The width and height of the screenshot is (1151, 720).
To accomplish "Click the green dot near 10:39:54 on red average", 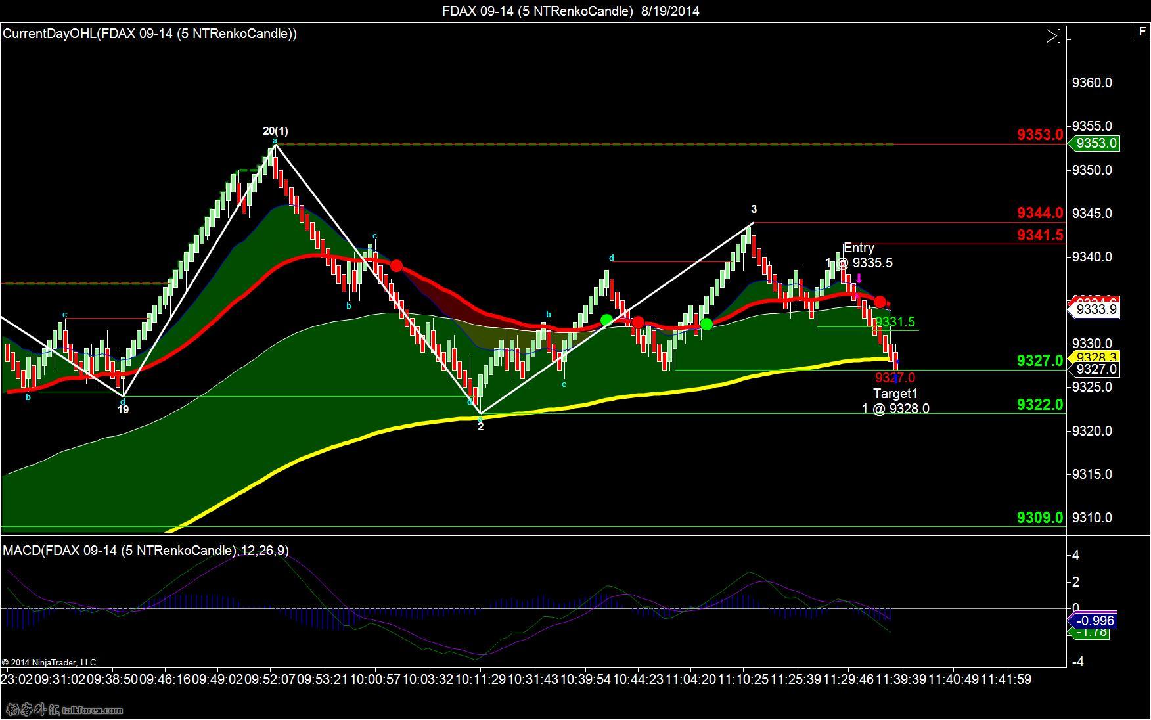I will tap(606, 320).
